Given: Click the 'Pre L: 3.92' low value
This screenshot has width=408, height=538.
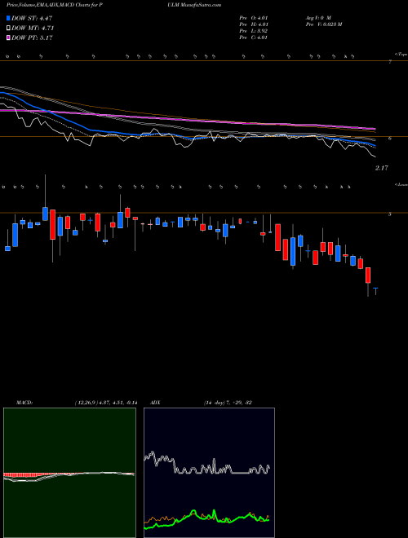Looking at the screenshot, I should tap(254, 31).
